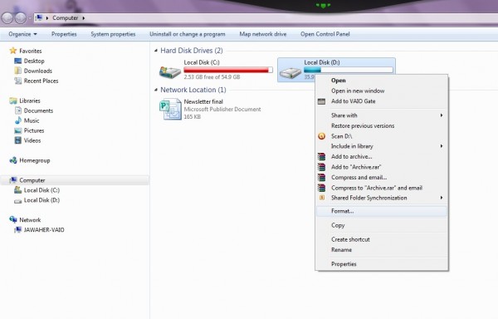Image resolution: width=498 pixels, height=319 pixels.
Task: Expand the arrow before Computer in address bar
Action: [47, 18]
